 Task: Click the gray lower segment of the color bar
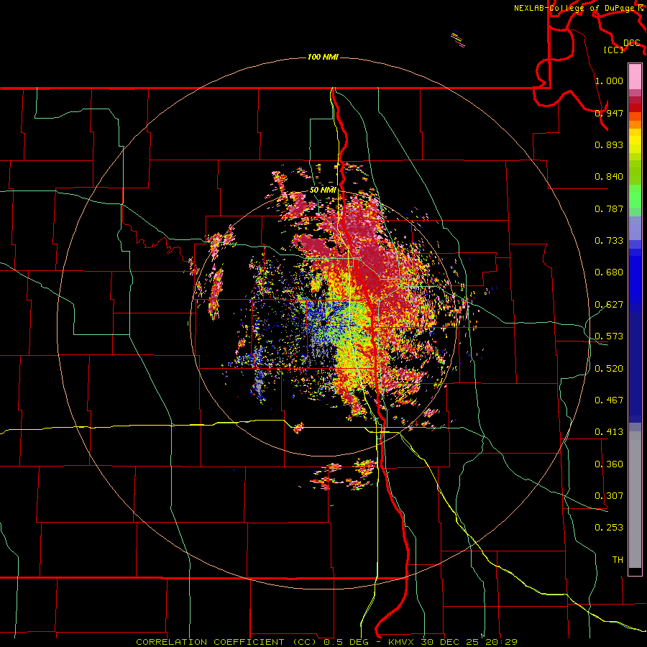(x=635, y=500)
